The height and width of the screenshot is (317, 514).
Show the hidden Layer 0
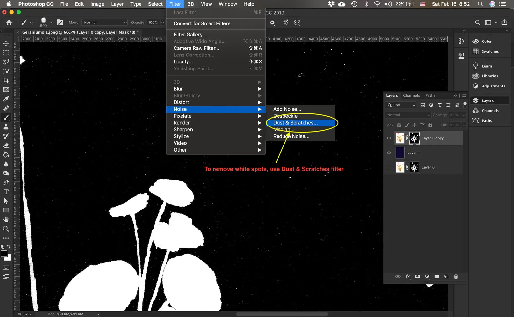click(389, 167)
